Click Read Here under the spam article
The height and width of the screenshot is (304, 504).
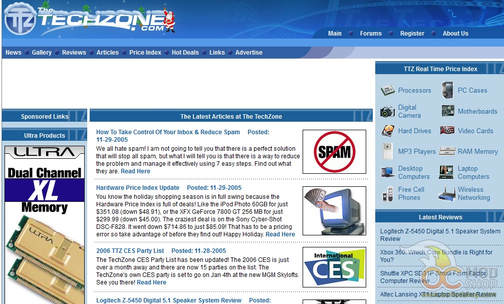tap(135, 171)
